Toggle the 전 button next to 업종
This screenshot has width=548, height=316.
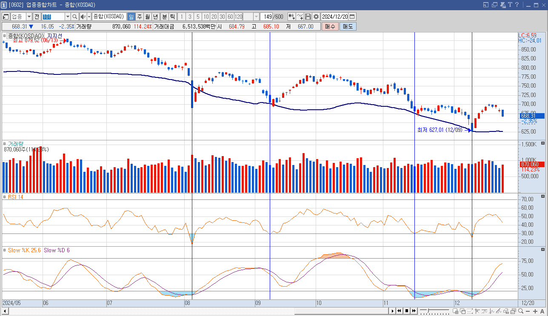(x=37, y=17)
